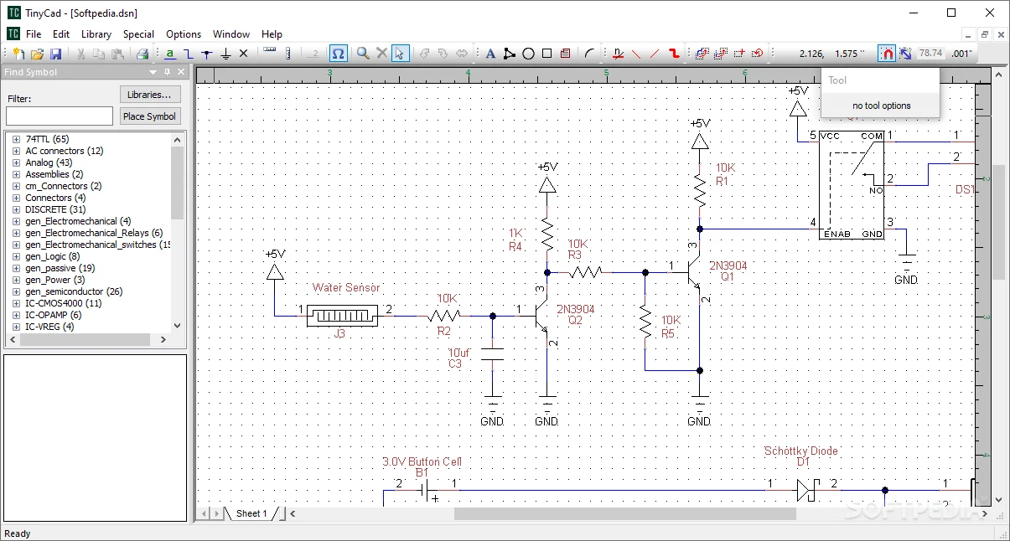Image resolution: width=1010 pixels, height=541 pixels.
Task: Click inside the Filter text field
Action: (x=59, y=115)
